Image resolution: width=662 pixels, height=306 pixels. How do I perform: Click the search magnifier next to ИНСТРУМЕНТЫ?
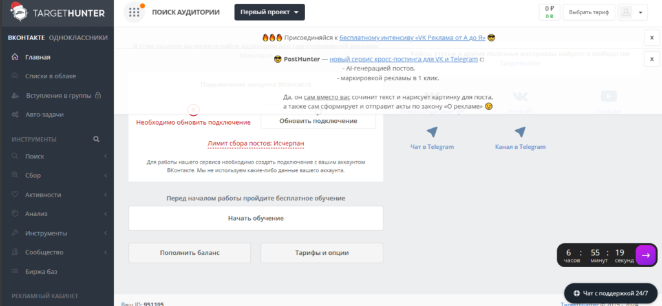pos(96,139)
